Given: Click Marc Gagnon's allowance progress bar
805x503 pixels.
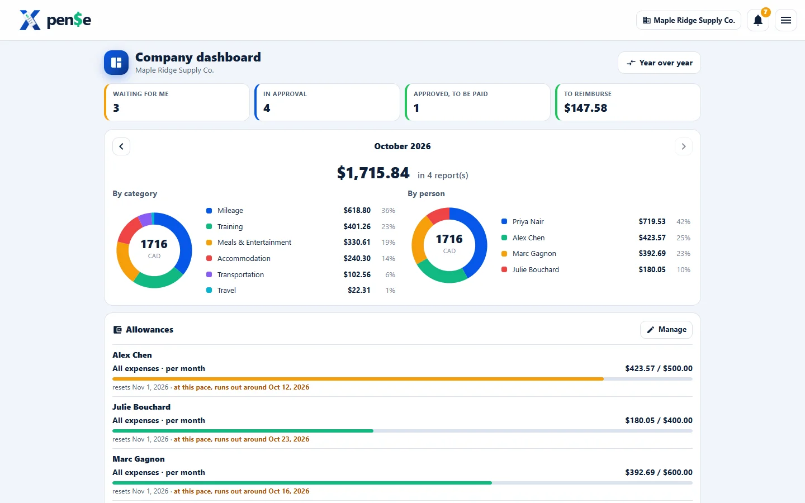Looking at the screenshot, I should pos(402,483).
